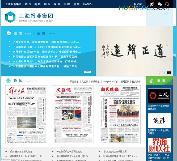Open news item 文汇报社等共建
This screenshot has height=161, width=177.
46,61
